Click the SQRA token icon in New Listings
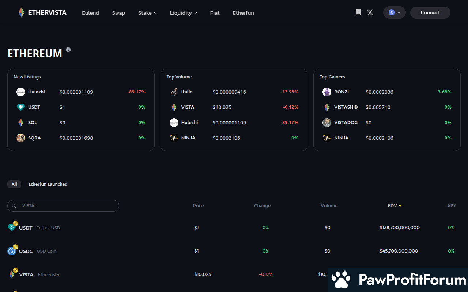The image size is (468, 292). point(21,138)
